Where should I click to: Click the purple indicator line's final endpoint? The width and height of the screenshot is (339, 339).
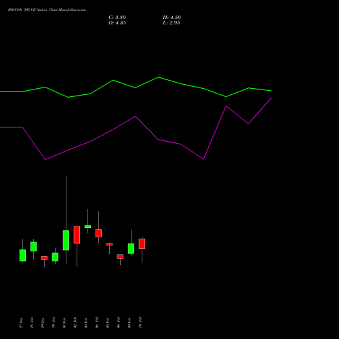(x=271, y=98)
